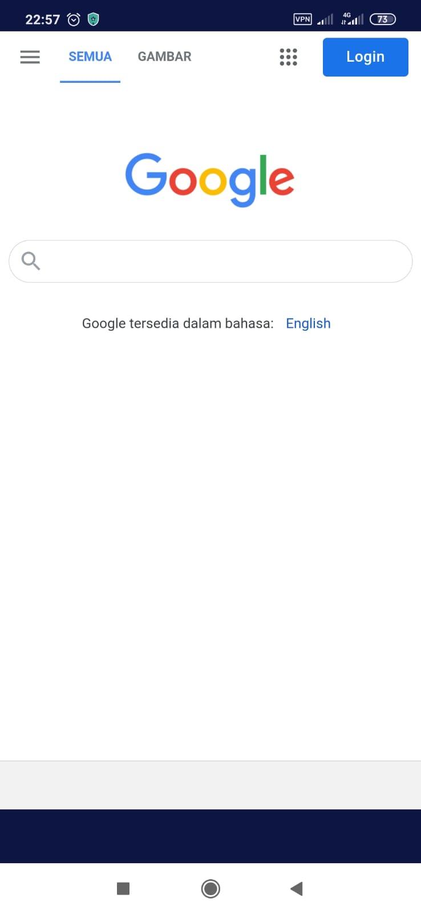This screenshot has width=421, height=914.
Task: Tap the alarm clock status icon
Action: click(74, 19)
